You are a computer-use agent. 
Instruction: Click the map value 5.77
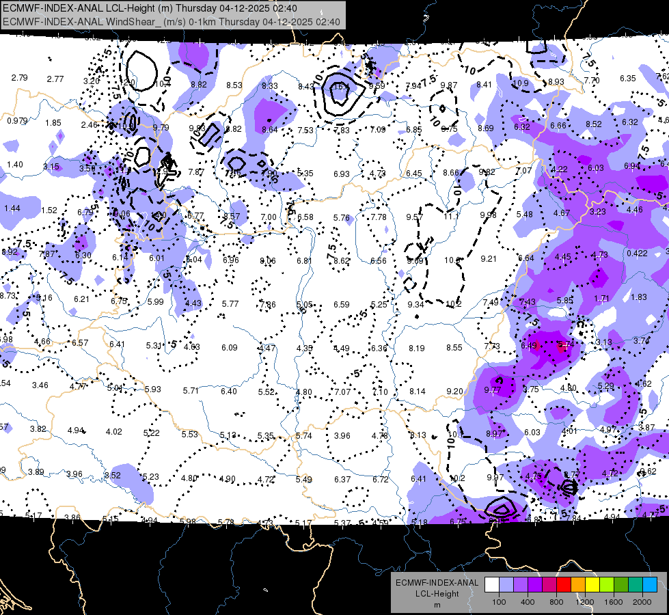[230, 304]
